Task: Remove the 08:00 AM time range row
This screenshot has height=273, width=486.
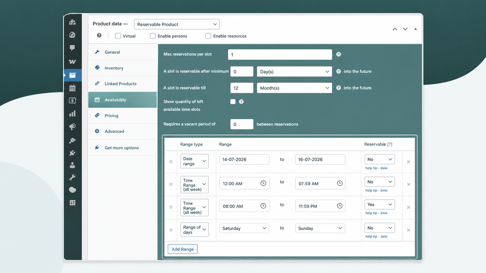Action: point(409,207)
